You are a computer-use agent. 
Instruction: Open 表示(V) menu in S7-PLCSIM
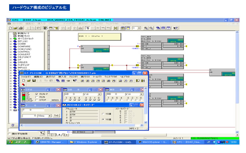pyautogui.click(x=50, y=77)
